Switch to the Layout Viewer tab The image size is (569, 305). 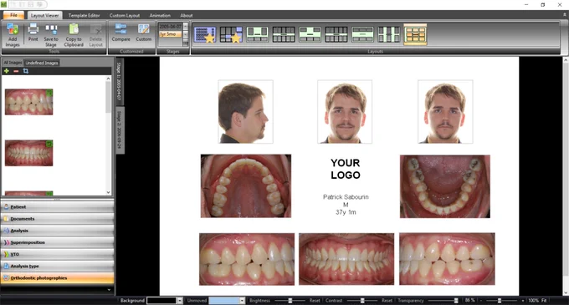[44, 16]
